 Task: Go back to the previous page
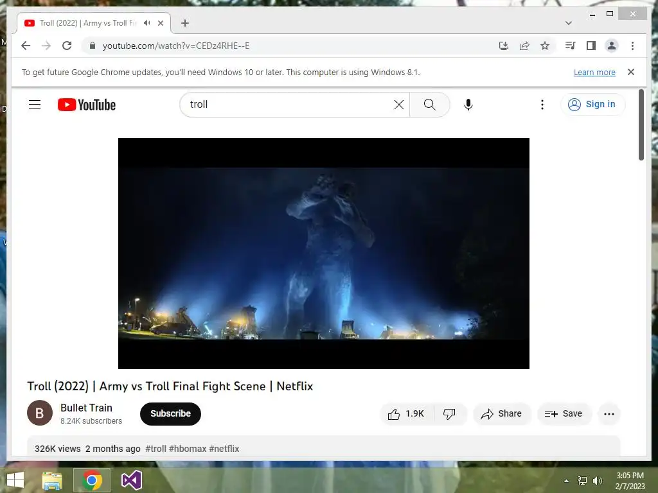coord(26,46)
